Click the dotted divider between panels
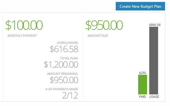Viewport: 170px width, 106px height. coord(83,57)
